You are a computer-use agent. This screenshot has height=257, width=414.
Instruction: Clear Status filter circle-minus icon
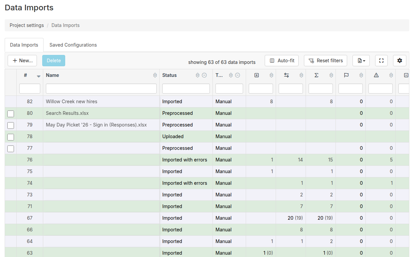[204, 75]
